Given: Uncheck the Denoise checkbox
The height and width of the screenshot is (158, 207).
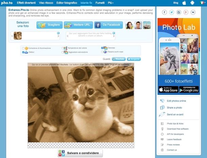Looking at the screenshot, I should point(102,48).
